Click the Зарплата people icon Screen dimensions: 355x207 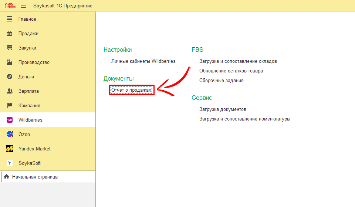click(10, 91)
